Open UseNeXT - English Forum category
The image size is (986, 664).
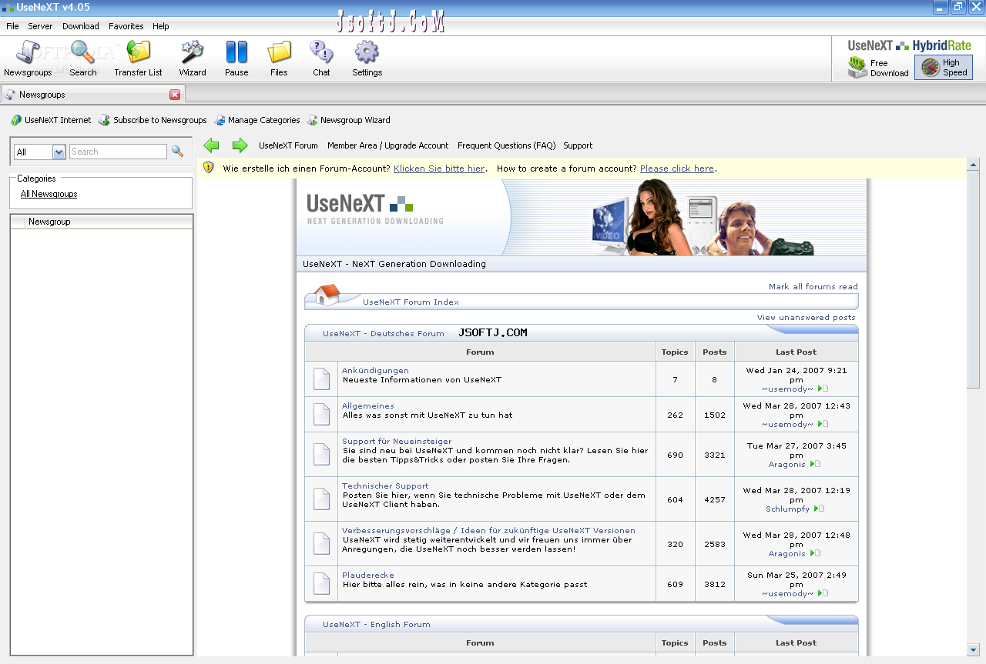tap(377, 624)
